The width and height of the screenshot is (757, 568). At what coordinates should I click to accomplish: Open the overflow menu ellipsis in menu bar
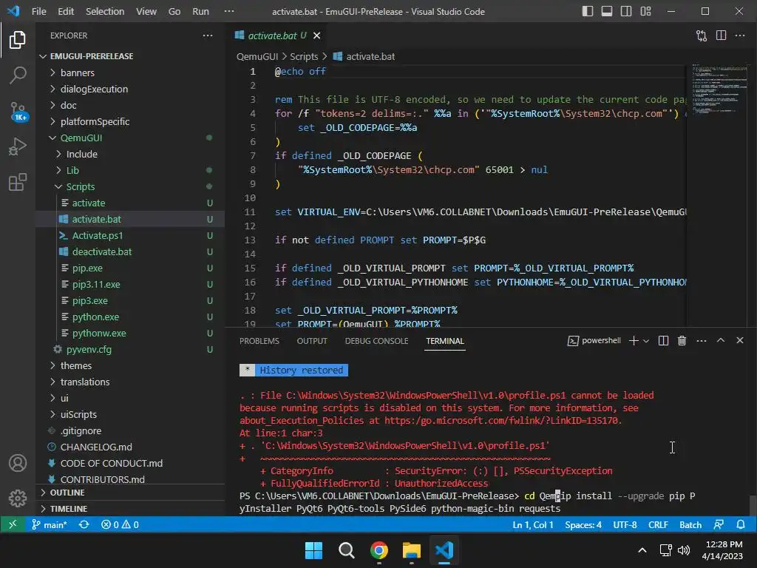pyautogui.click(x=229, y=11)
